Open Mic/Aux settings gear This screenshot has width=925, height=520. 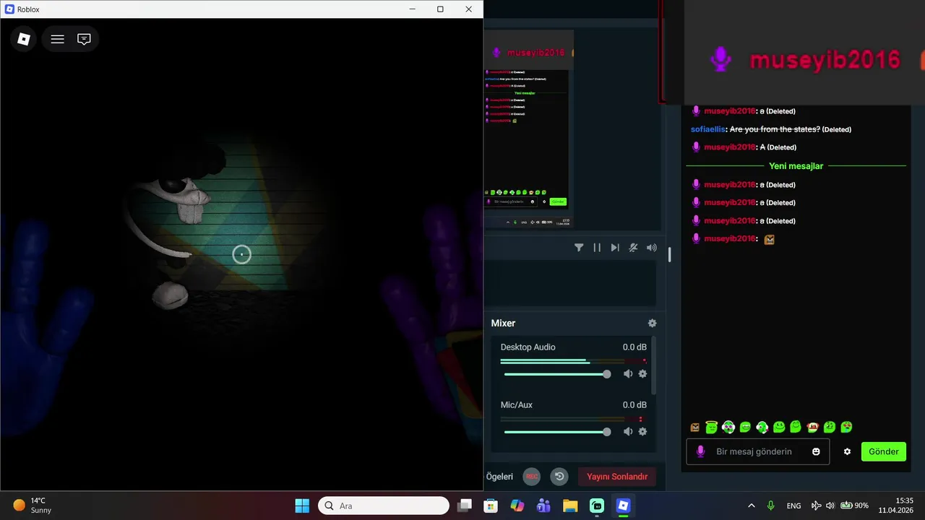pos(642,432)
